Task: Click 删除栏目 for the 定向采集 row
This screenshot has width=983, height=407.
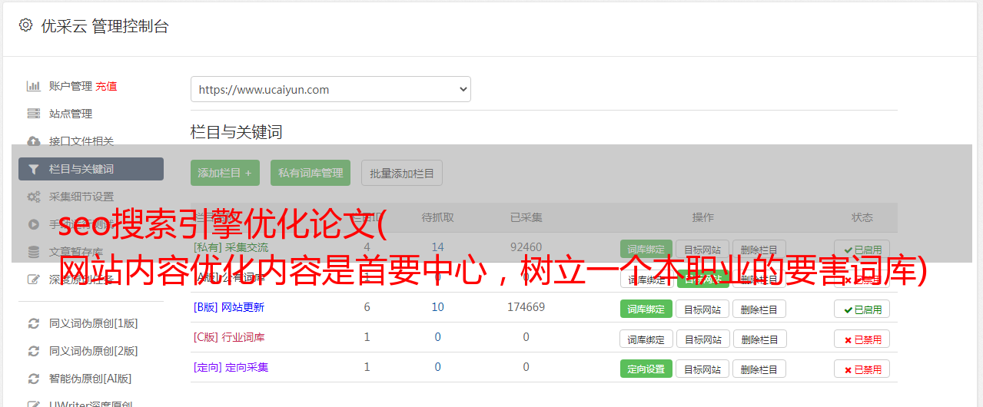Action: 759,369
